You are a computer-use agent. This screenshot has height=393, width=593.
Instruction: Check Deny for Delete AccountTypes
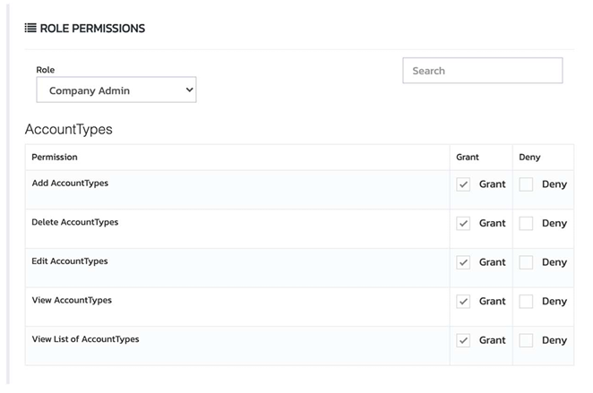(526, 224)
